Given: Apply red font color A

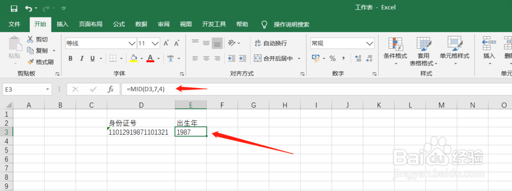Looking at the screenshot, I should (x=150, y=58).
